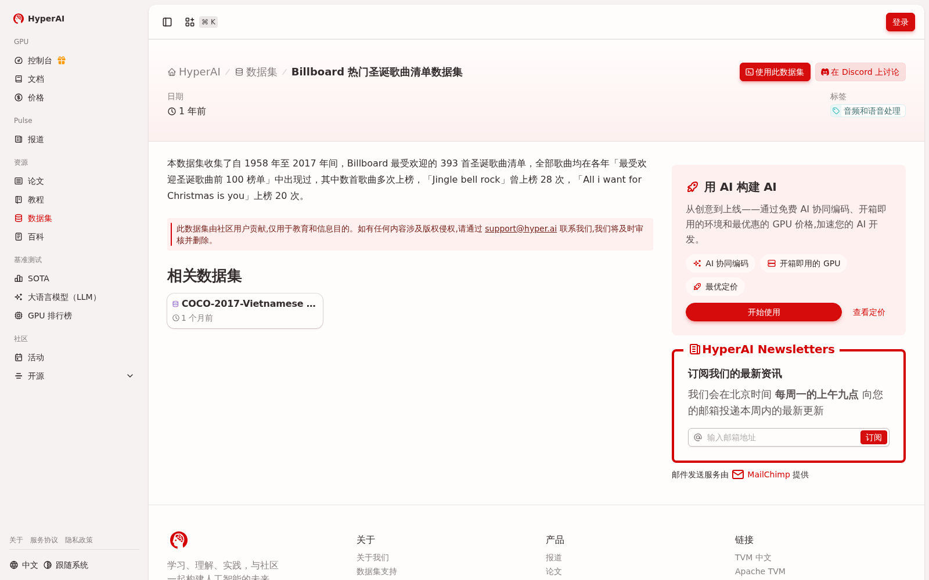The image size is (929, 580).
Task: Click 开始使用 button
Action: tap(764, 312)
